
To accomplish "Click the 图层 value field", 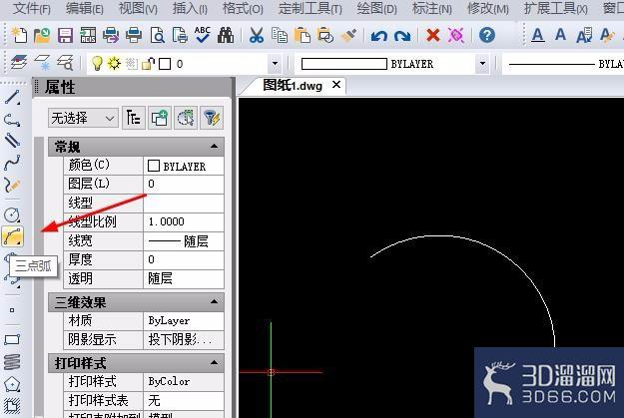I will pyautogui.click(x=184, y=184).
